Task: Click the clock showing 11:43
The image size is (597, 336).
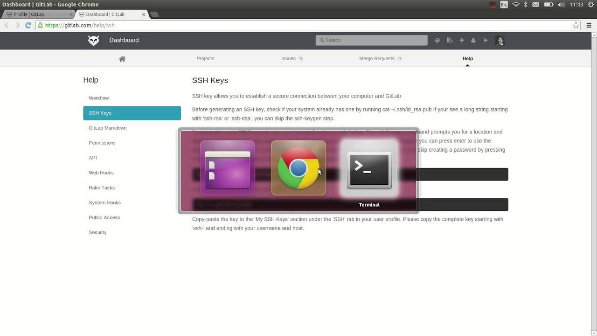Action: click(576, 5)
